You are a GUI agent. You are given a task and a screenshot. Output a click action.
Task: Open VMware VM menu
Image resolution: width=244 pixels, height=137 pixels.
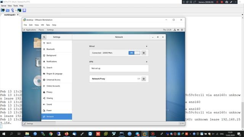tap(42, 25)
